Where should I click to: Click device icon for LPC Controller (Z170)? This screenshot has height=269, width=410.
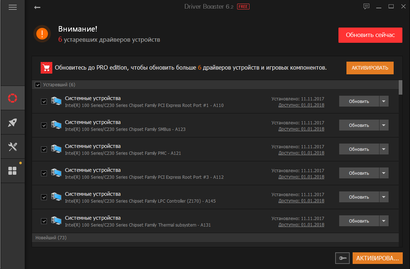click(x=56, y=197)
